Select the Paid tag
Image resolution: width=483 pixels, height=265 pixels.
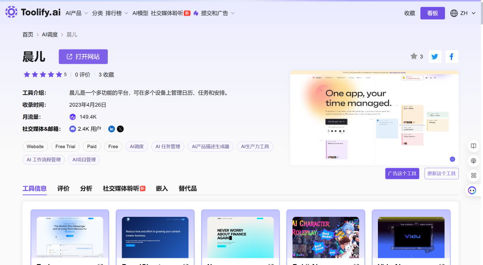point(92,147)
